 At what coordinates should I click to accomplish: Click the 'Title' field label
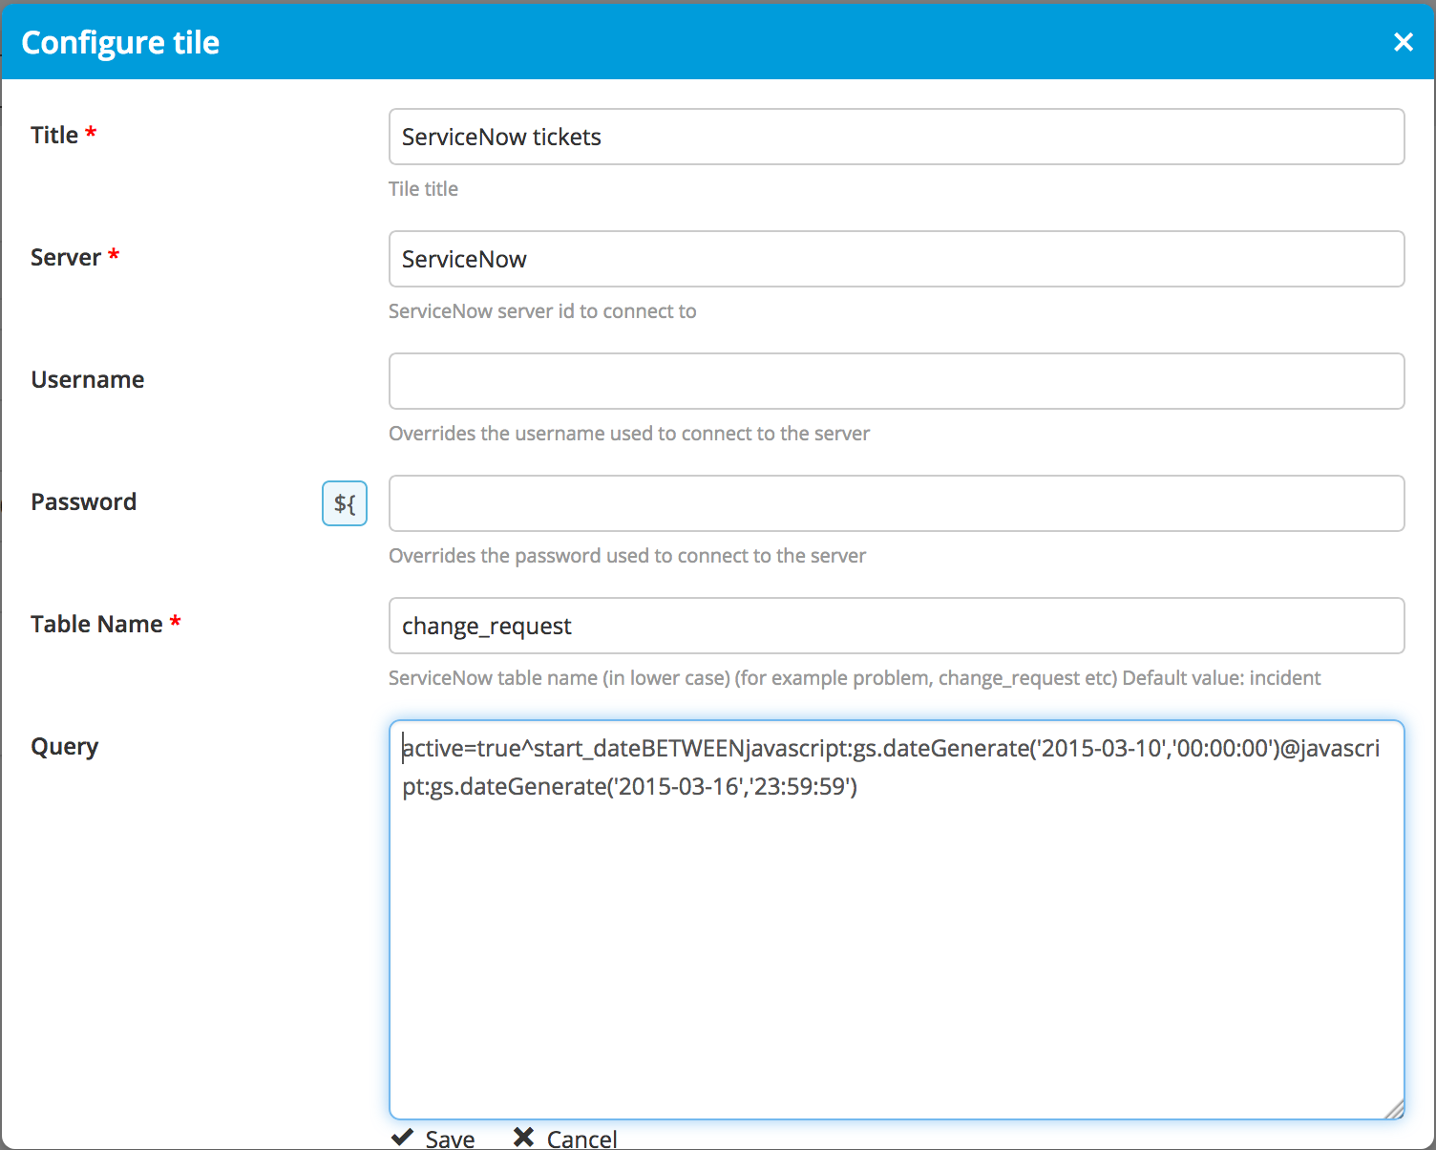(x=54, y=135)
